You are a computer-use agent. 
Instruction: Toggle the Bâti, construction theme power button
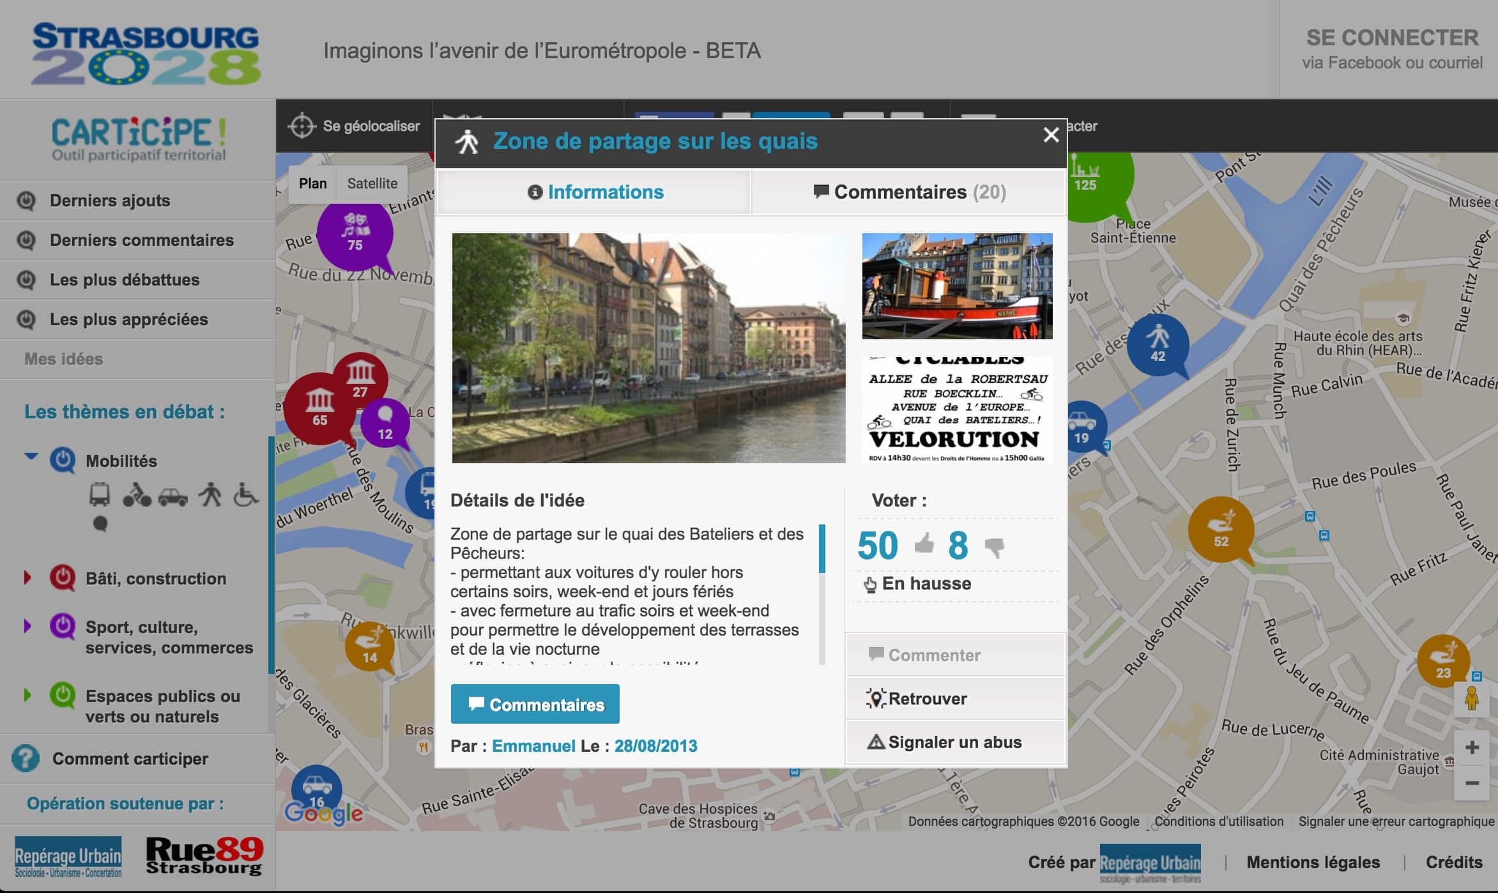click(x=63, y=577)
